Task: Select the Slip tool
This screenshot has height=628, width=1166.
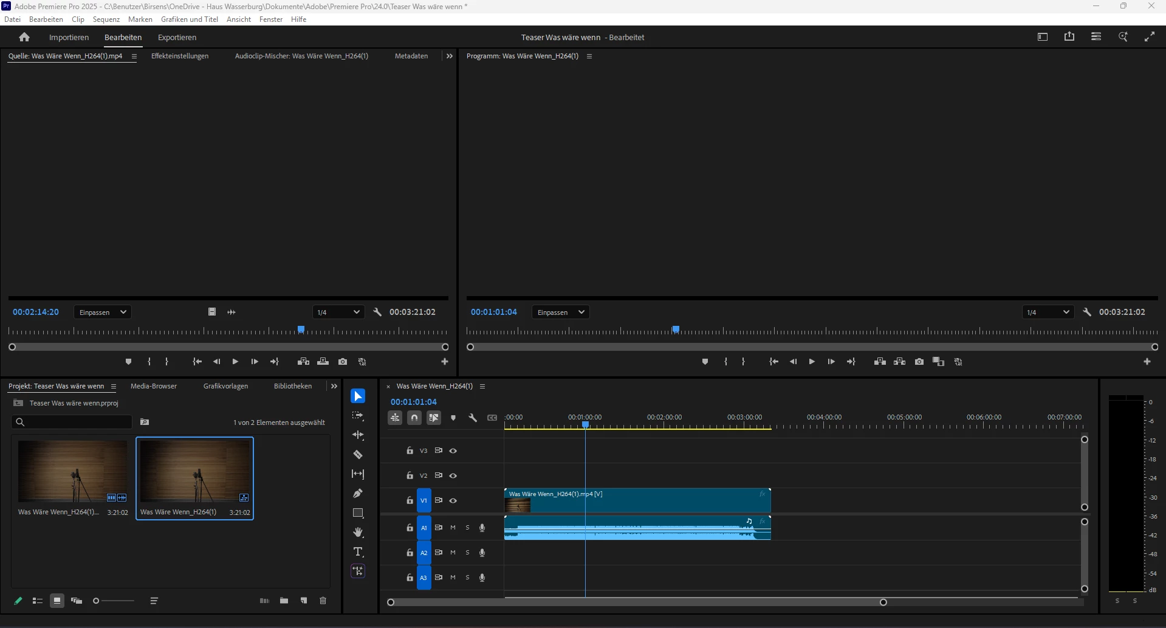Action: click(358, 474)
